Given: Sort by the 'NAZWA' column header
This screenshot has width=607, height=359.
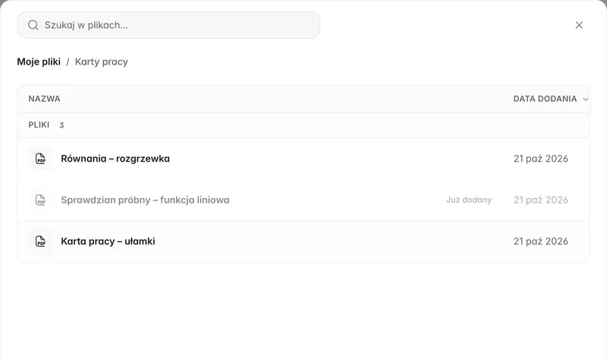Looking at the screenshot, I should 44,99.
